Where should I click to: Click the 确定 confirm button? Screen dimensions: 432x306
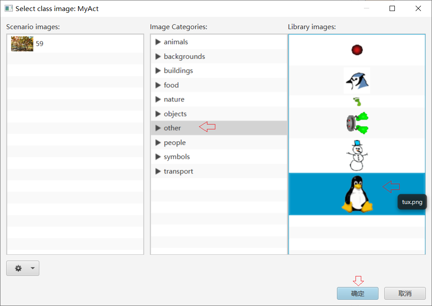point(357,294)
